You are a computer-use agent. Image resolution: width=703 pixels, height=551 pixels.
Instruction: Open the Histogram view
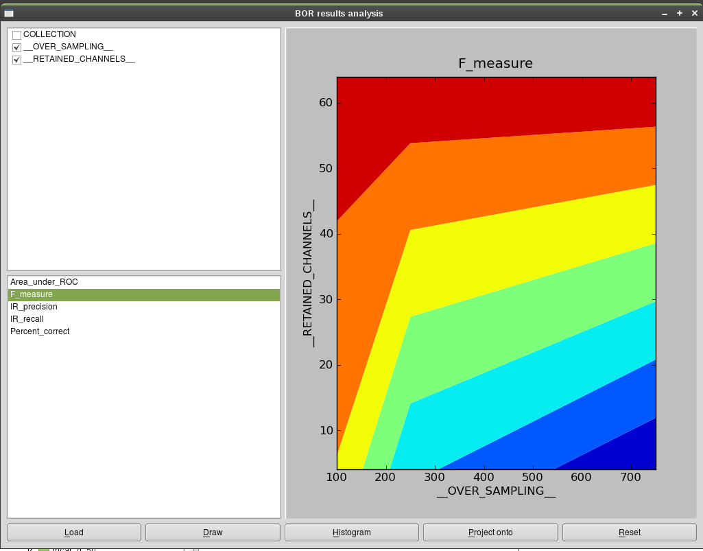coord(351,532)
